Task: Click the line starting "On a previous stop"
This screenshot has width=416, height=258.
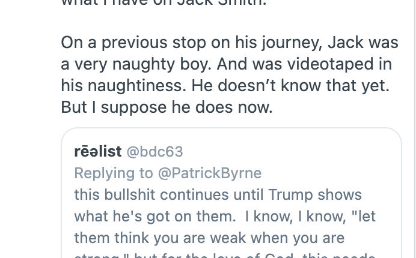Action: point(229,43)
